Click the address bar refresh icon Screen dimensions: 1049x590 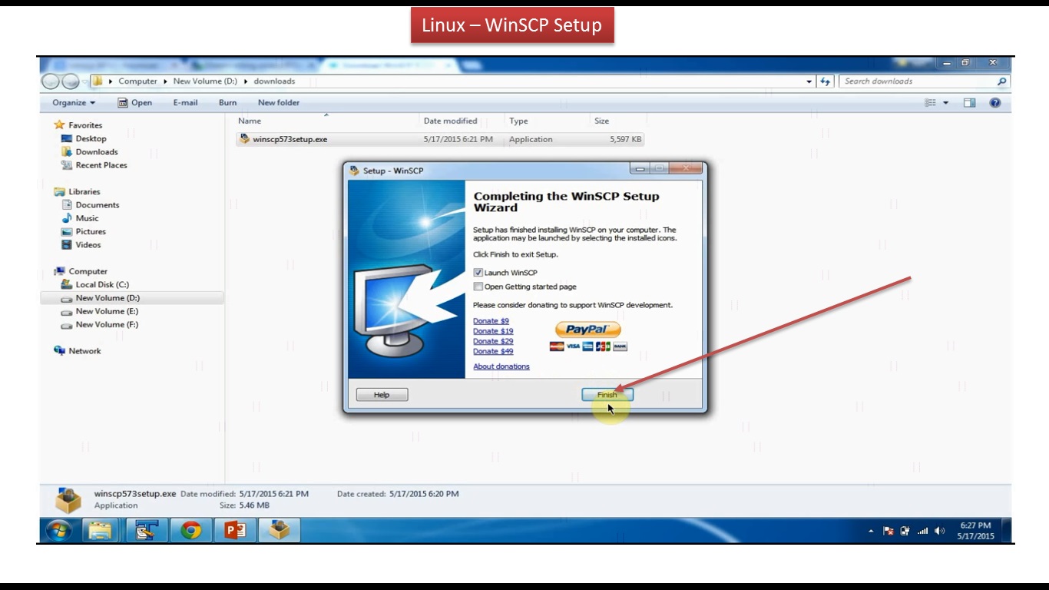(x=826, y=81)
